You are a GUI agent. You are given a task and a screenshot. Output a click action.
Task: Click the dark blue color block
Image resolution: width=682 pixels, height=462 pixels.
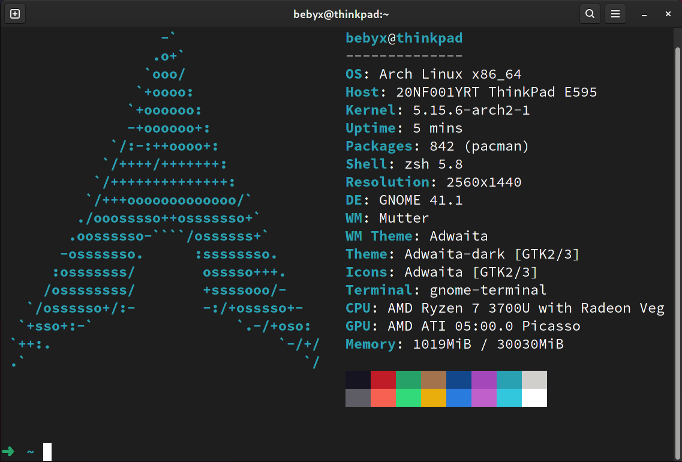coord(459,380)
